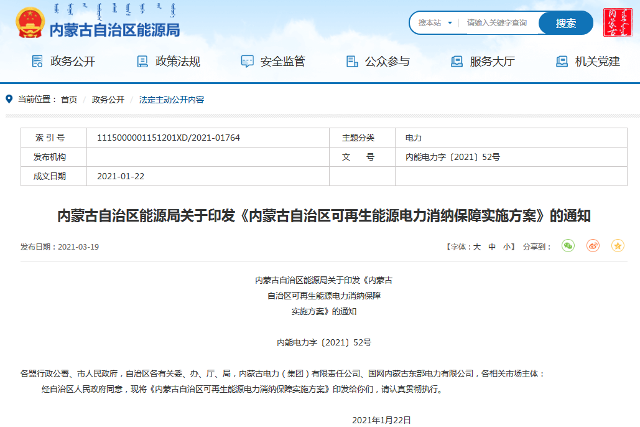Open the 搜本站 search scope dropdown
Screen dimensions: 640x427
coord(434,23)
